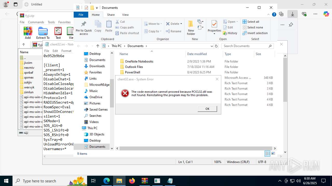Collapse the Explorer ribbon chevron

[x=268, y=15]
